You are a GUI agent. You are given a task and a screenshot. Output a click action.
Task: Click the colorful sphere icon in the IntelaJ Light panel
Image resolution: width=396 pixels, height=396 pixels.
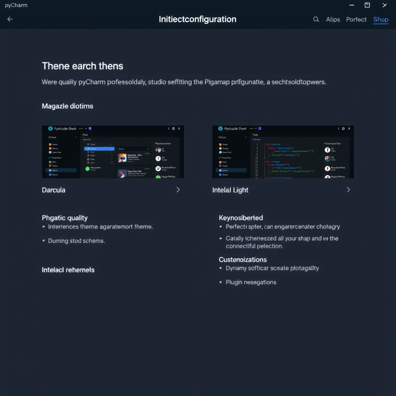(327, 158)
